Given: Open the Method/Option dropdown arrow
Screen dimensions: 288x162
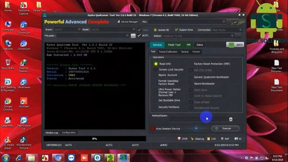Looking at the screenshot, I should [x=231, y=119].
